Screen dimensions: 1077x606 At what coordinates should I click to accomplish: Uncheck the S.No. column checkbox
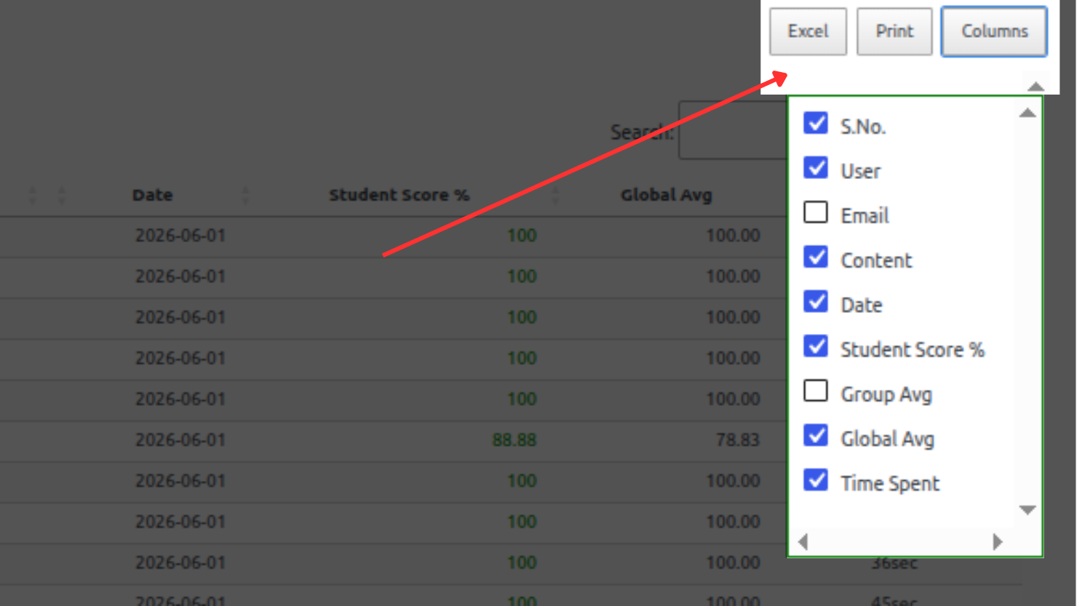click(816, 124)
